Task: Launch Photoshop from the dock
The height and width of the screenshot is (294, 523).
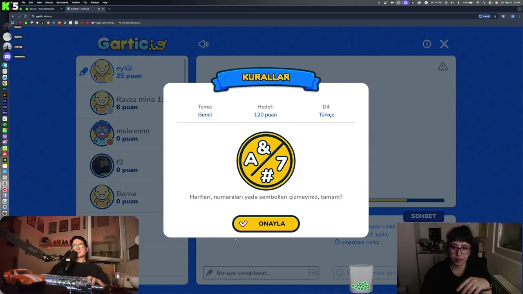Action: [x=5, y=89]
